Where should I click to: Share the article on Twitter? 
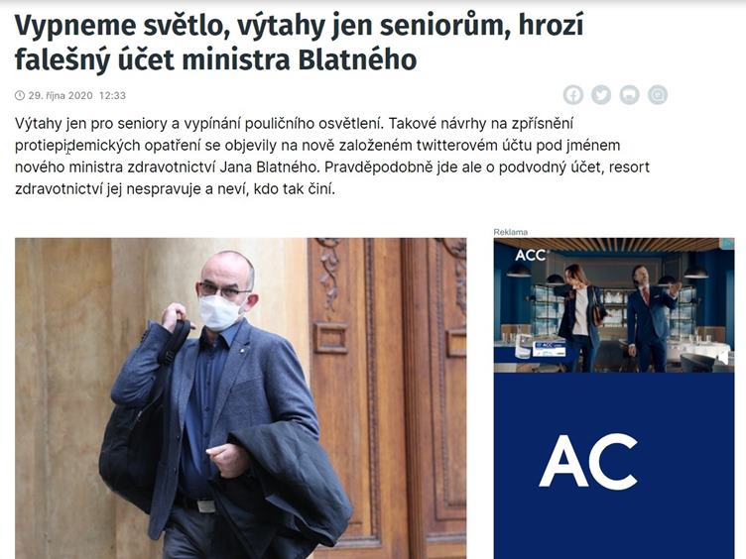tap(601, 95)
